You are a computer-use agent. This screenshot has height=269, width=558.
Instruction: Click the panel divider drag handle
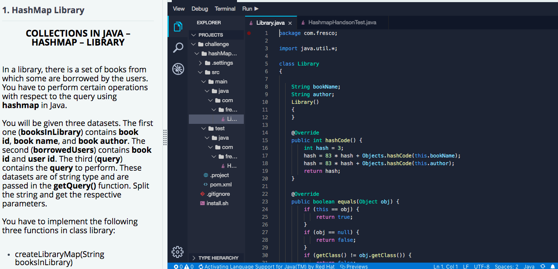pyautogui.click(x=165, y=137)
